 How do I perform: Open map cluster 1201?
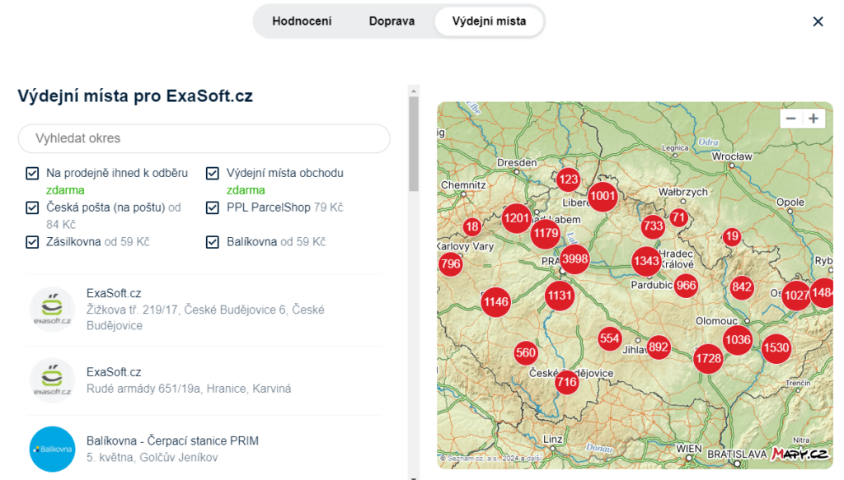coord(517,218)
